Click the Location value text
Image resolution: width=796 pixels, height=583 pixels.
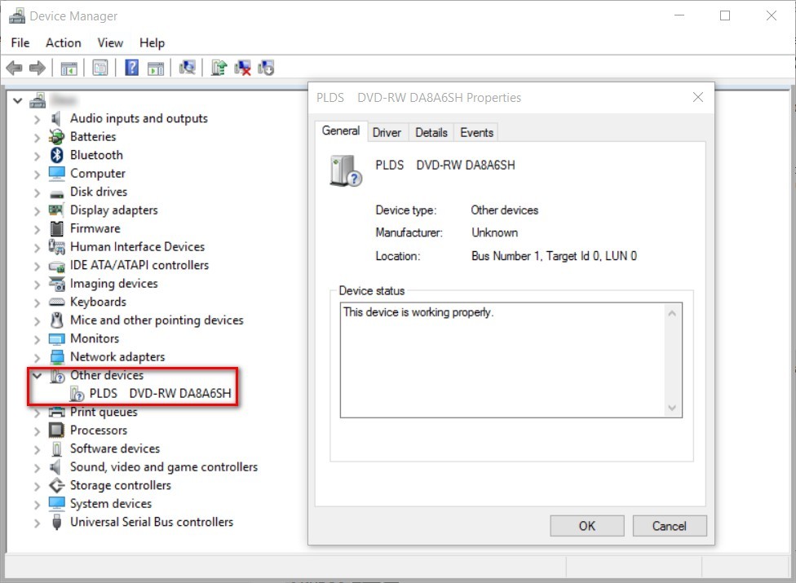[x=554, y=256]
